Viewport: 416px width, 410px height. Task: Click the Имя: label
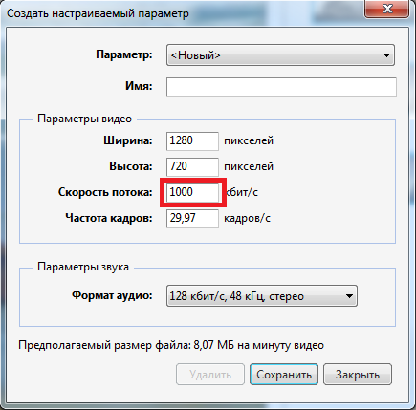click(x=139, y=86)
